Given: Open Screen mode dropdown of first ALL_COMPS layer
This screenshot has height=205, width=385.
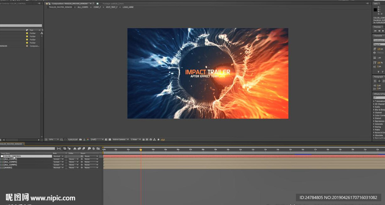Looking at the screenshot, I should coord(58,159).
